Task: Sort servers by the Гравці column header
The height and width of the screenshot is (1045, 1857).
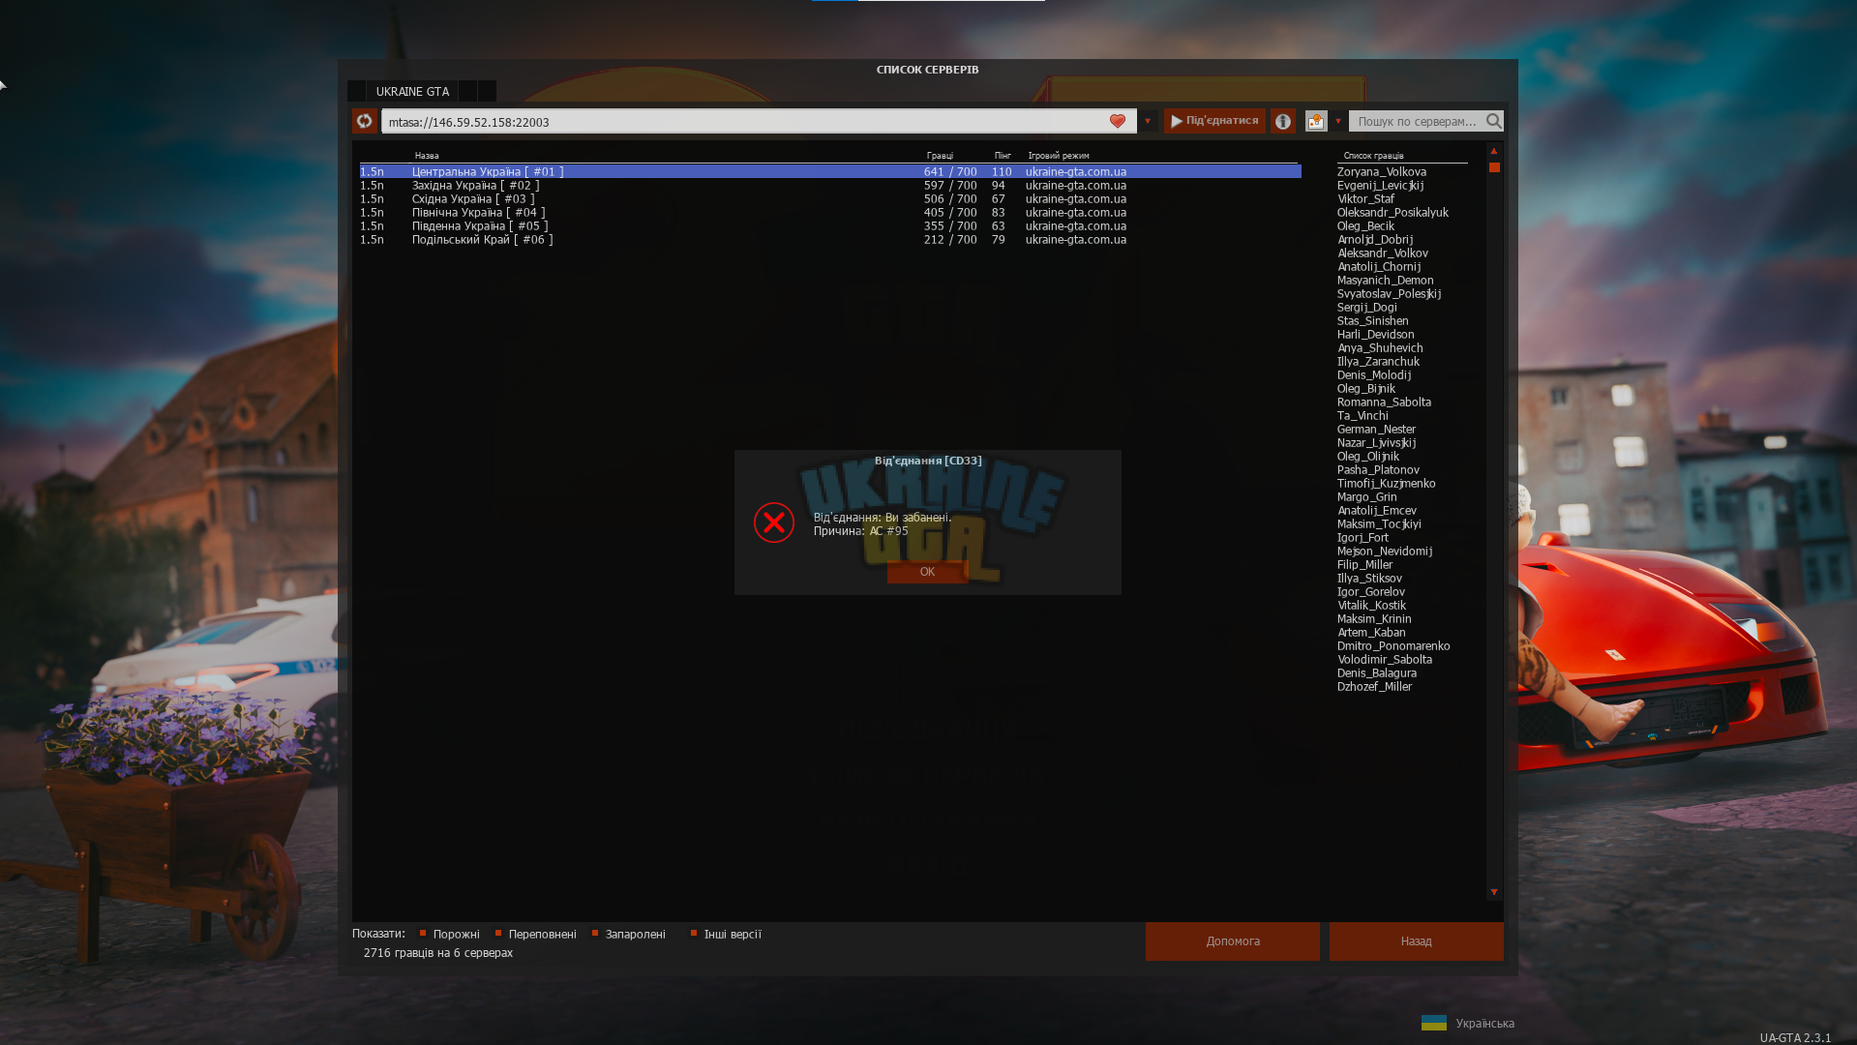Action: click(x=940, y=156)
